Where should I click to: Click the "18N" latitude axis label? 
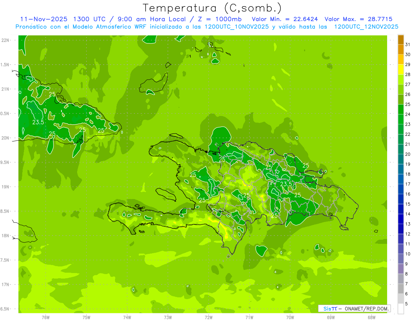point(6,236)
